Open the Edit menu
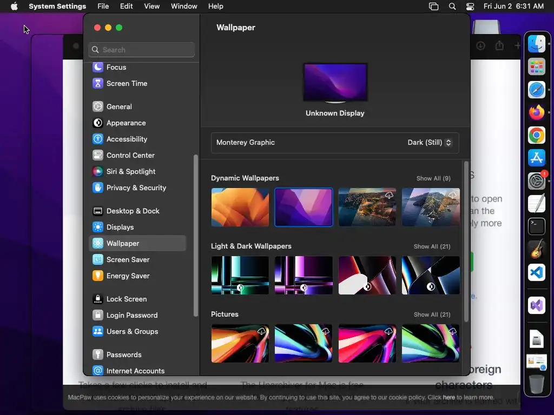The width and height of the screenshot is (554, 415). (x=126, y=6)
